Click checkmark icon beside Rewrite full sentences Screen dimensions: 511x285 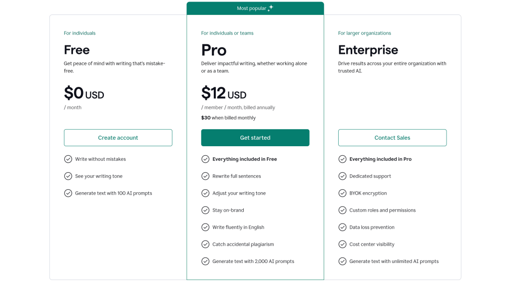[205, 176]
